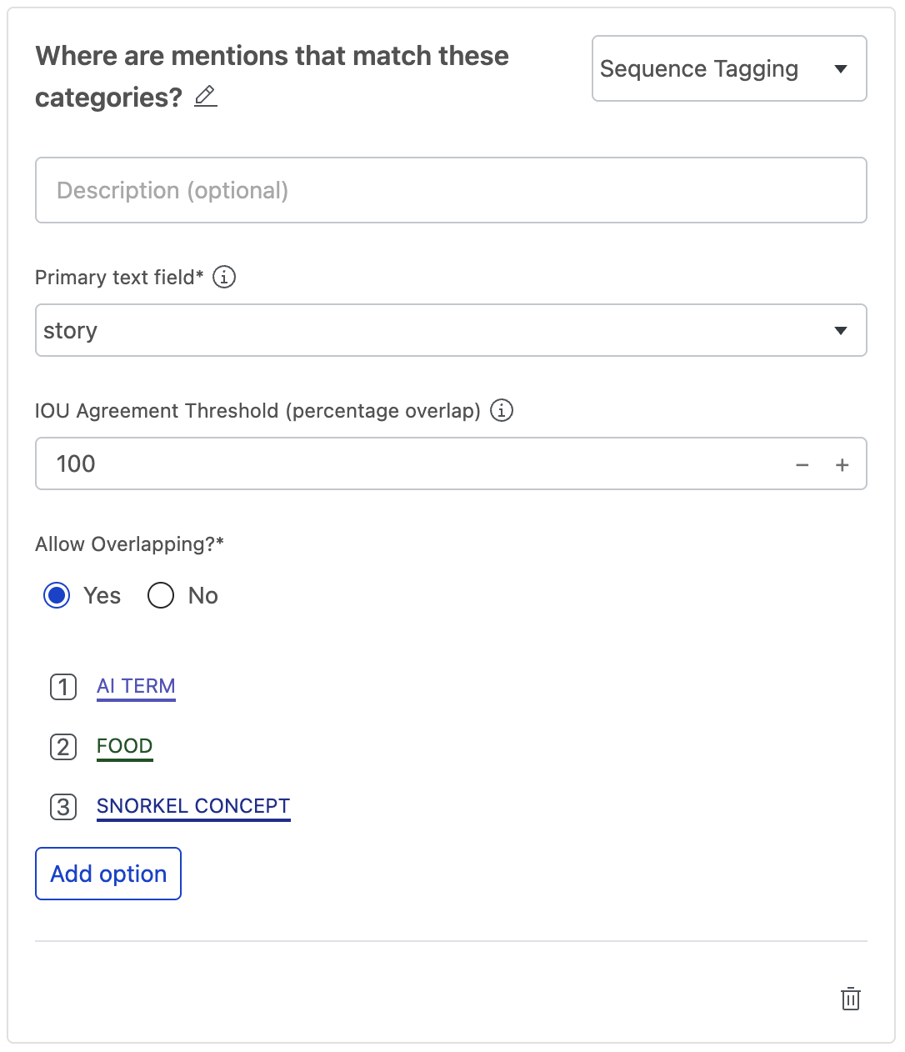Disable overlapping by choosing the No option
This screenshot has width=905, height=1052.
tap(160, 595)
